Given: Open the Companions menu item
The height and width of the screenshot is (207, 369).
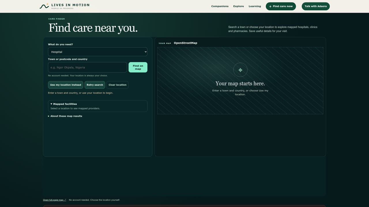Looking at the screenshot, I should (220, 6).
